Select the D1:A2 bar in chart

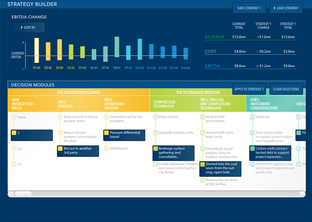pos(37,50)
